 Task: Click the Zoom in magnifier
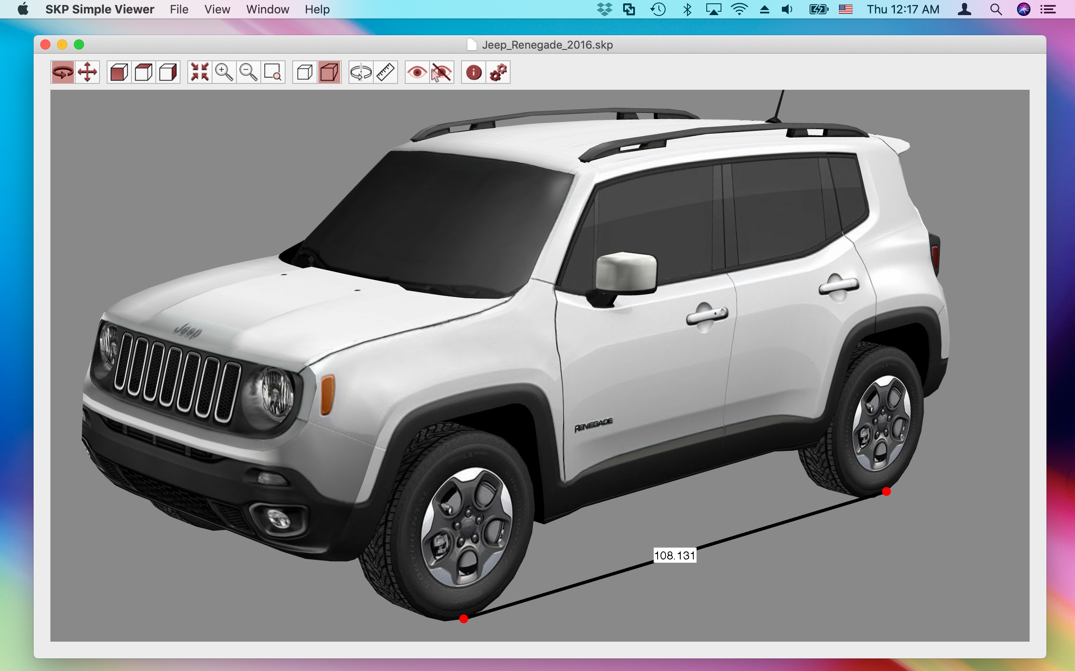[x=224, y=72]
